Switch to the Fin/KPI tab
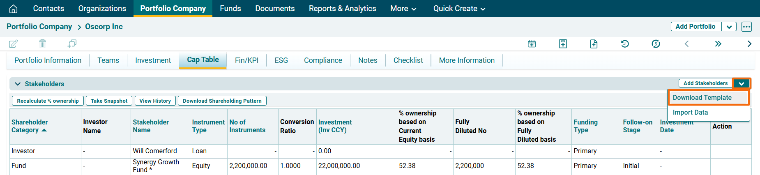 [x=246, y=60]
